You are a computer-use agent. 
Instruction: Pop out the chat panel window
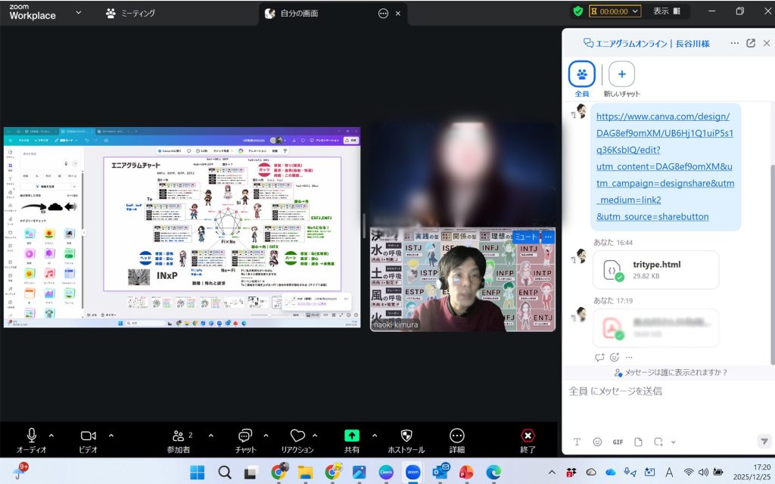[x=751, y=43]
